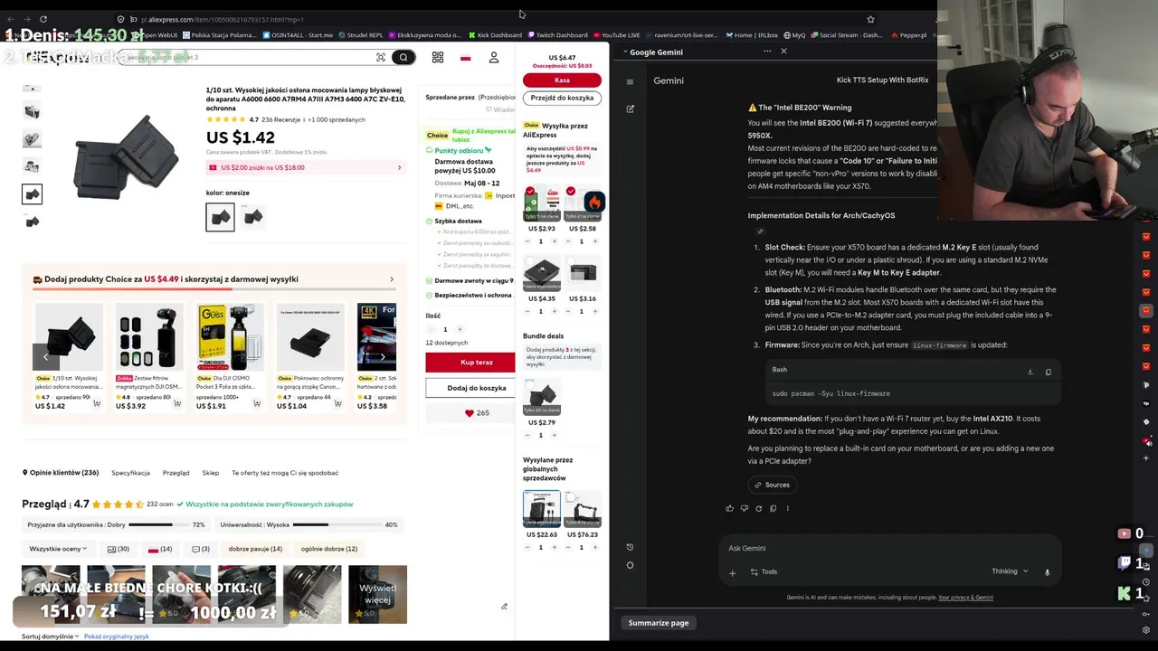Like the Gemini response with thumbs up

(730, 508)
